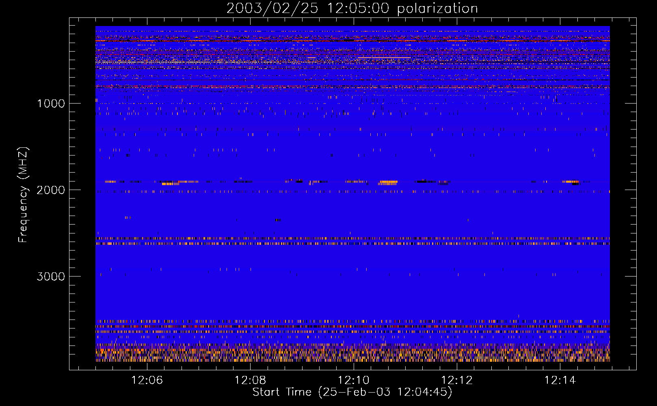Click the 'Start Time (25-Feb-03 12:04:45)' label
This screenshot has height=406, width=657.
point(352,392)
